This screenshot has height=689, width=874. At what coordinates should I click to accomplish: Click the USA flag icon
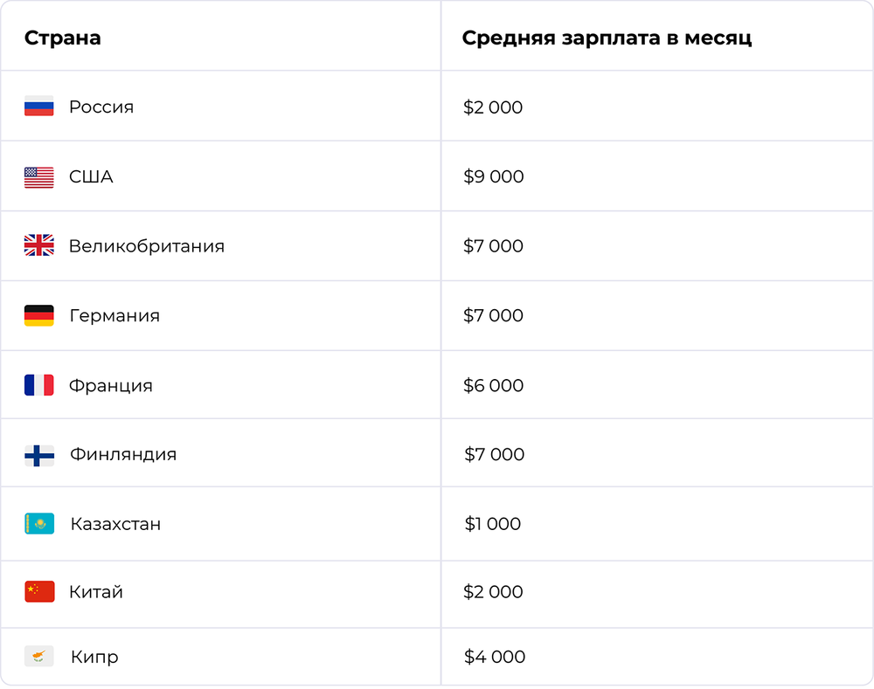point(39,177)
